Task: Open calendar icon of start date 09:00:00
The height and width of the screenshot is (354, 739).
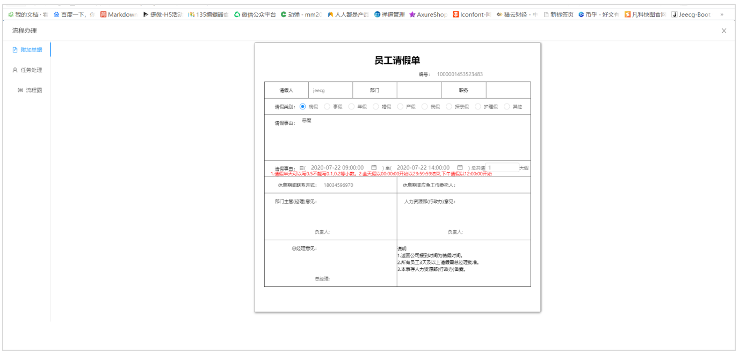Action: click(x=374, y=168)
